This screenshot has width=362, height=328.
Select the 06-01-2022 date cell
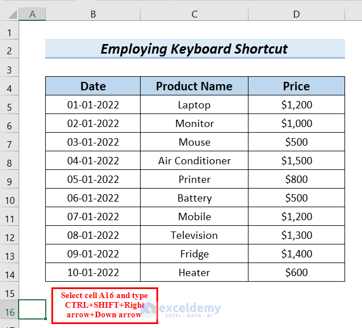point(93,198)
